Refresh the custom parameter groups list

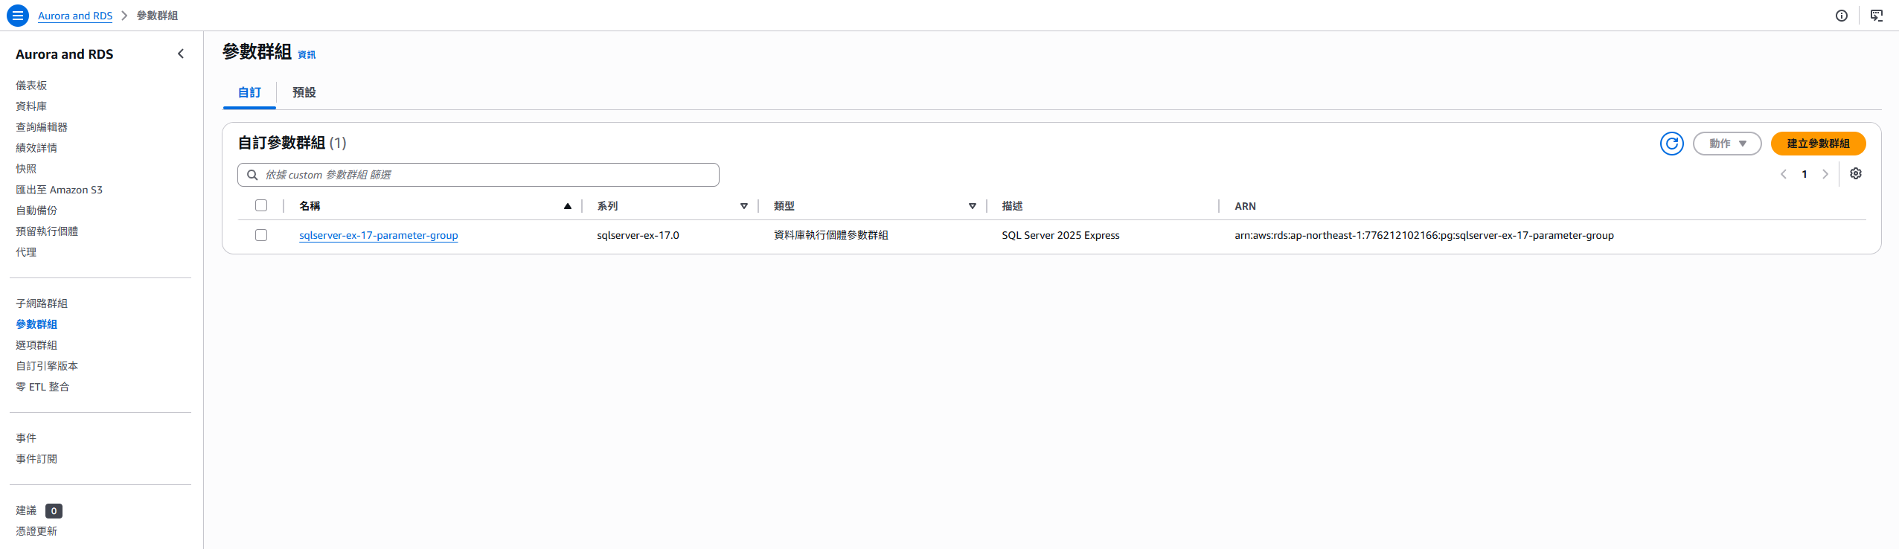pos(1672,144)
